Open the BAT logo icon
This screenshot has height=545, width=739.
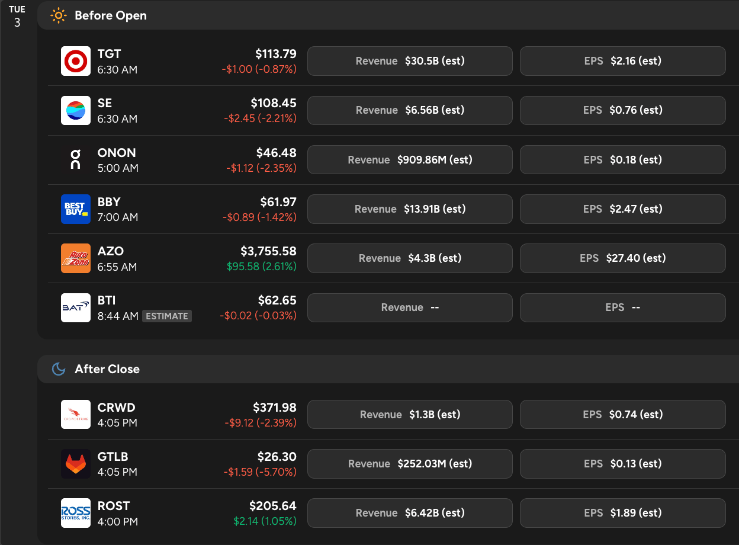coord(76,307)
